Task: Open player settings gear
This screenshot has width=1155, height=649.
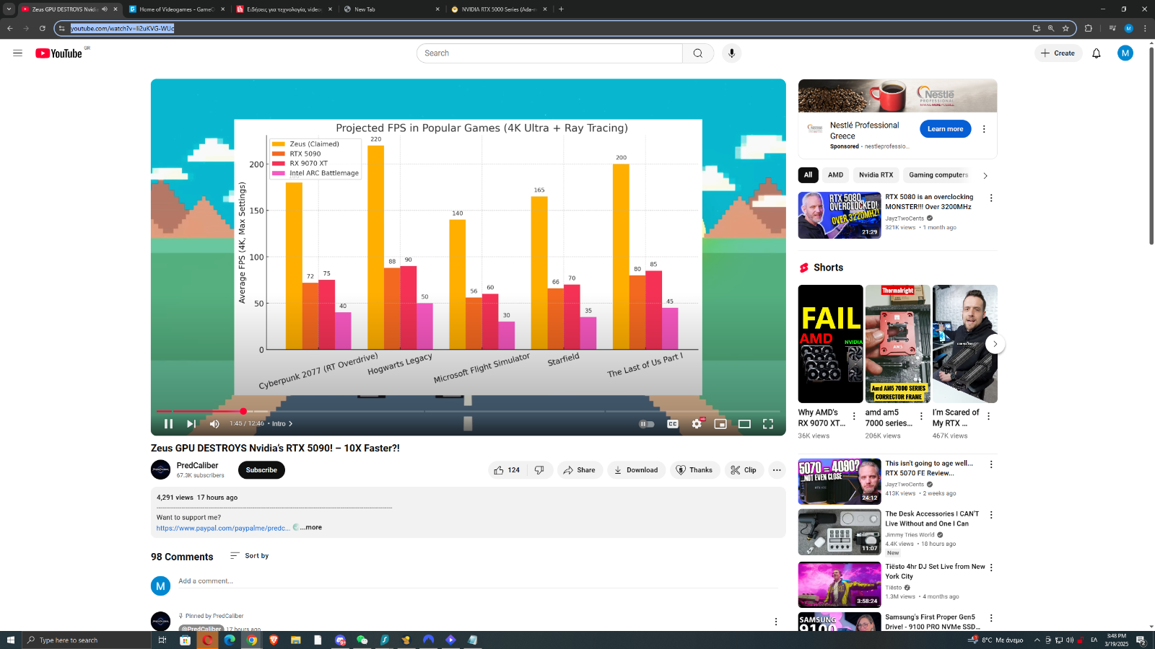Action: click(x=697, y=424)
